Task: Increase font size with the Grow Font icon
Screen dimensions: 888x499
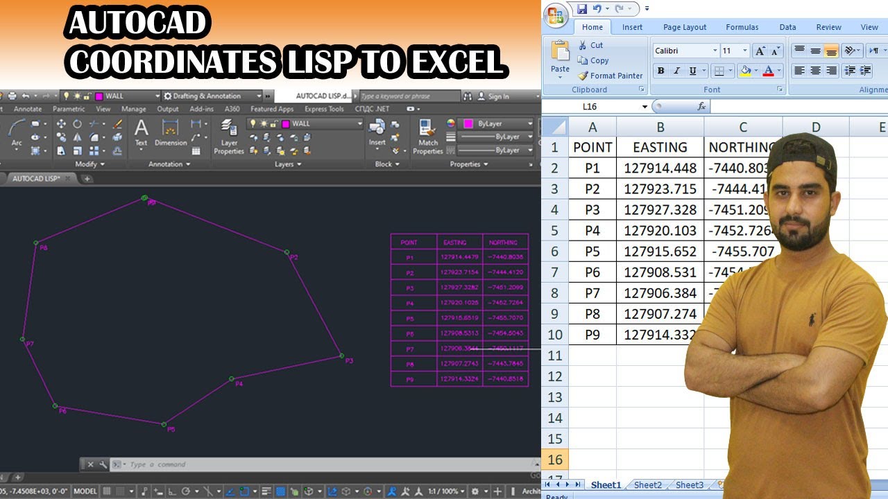Action: (x=760, y=51)
